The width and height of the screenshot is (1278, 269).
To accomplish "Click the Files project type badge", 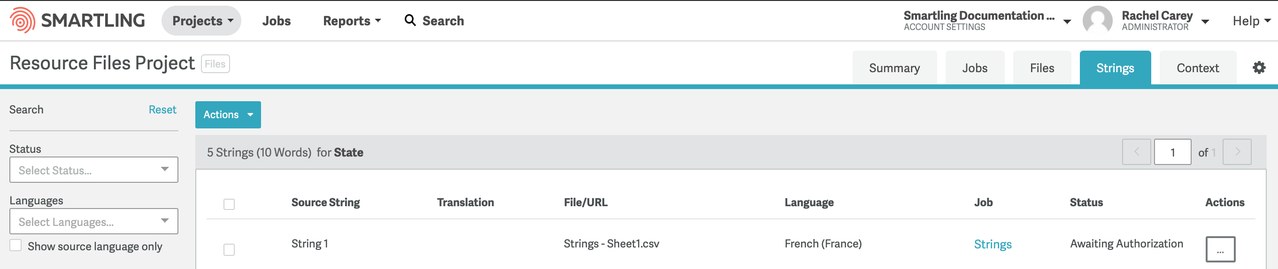I will [x=216, y=64].
